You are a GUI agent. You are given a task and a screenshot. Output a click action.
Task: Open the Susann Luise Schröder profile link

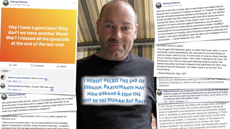coord(19,78)
